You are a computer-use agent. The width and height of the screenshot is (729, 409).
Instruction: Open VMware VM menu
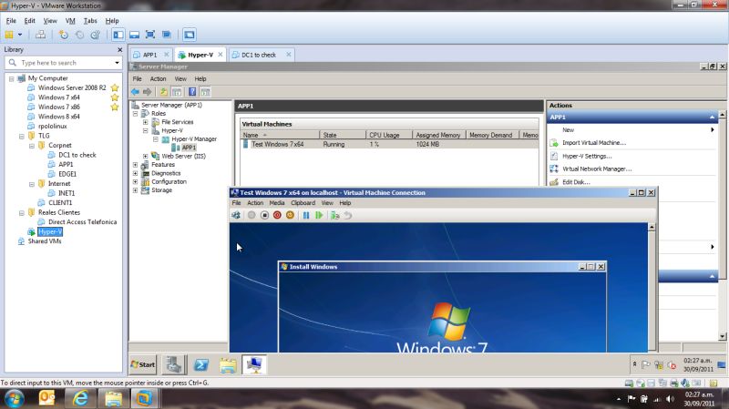70,21
